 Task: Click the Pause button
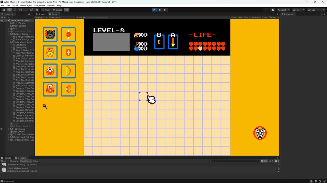click(x=160, y=10)
